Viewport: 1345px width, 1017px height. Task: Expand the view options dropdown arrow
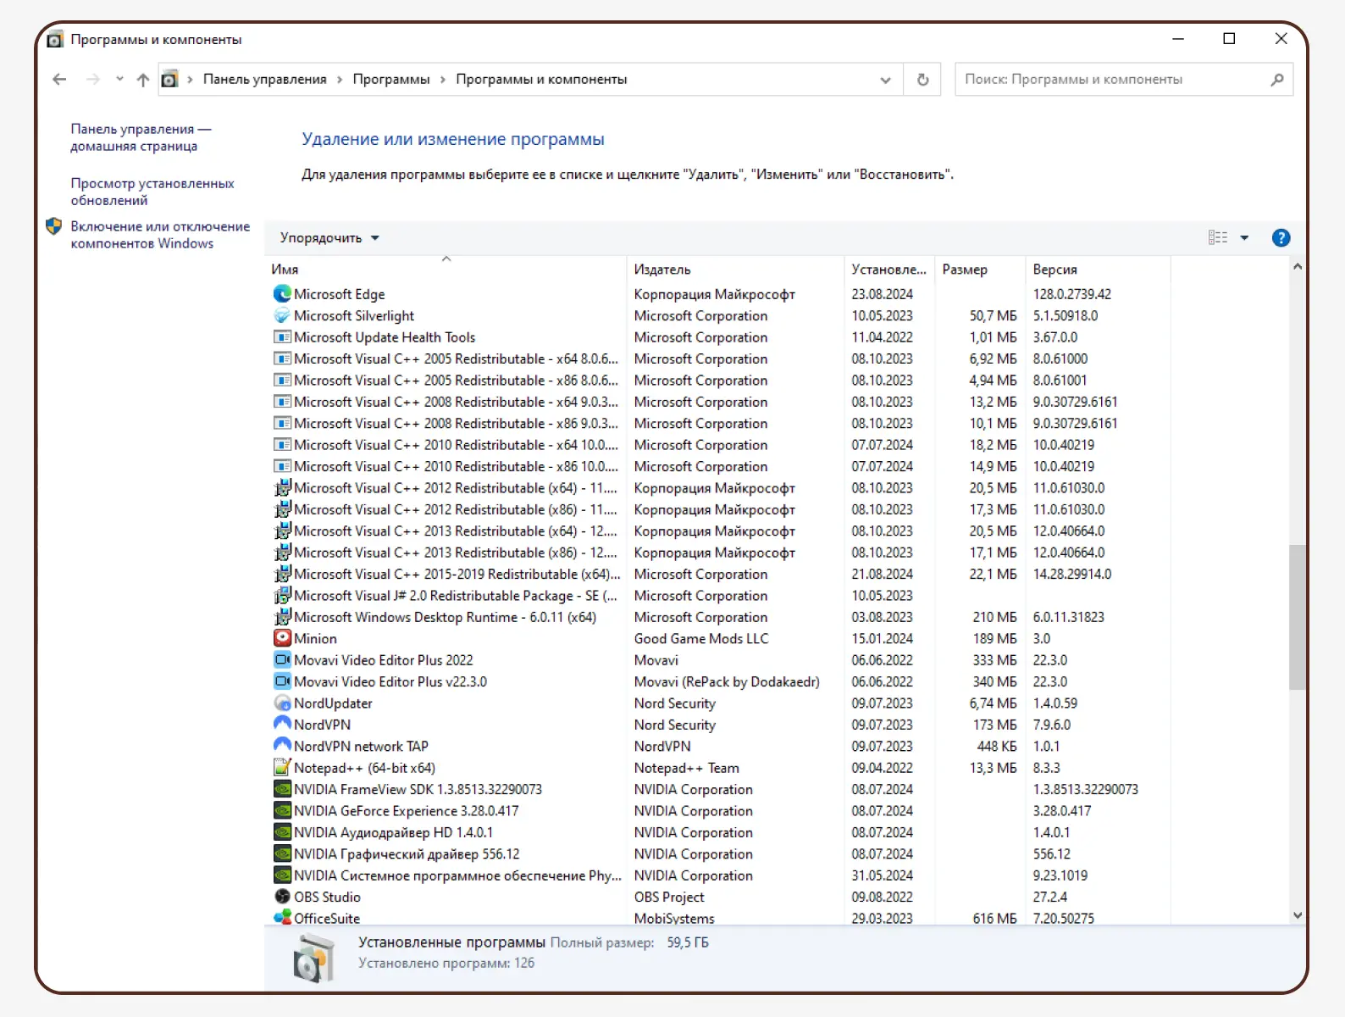pos(1244,238)
